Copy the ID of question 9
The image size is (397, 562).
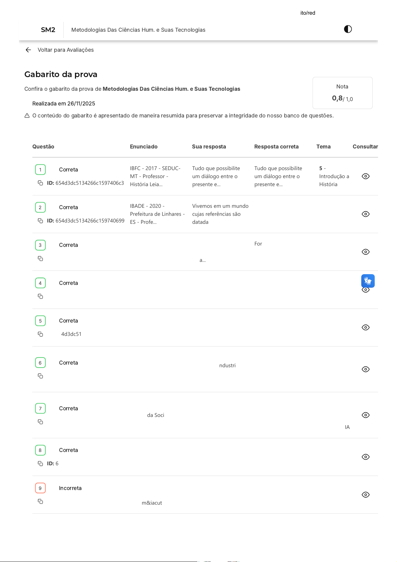pos(40,501)
